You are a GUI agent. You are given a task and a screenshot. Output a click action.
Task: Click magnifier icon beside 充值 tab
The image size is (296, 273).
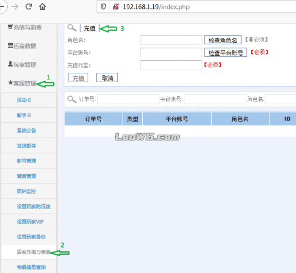coord(72,28)
